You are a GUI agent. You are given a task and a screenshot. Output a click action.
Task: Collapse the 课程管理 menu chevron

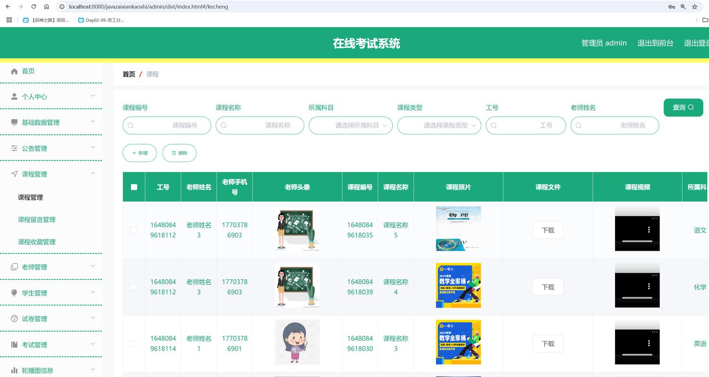93,173
